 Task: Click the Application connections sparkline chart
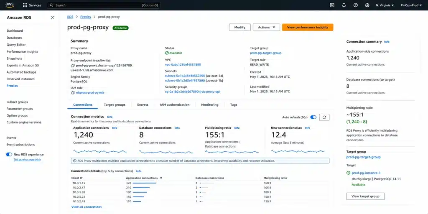pyautogui.click(x=100, y=151)
